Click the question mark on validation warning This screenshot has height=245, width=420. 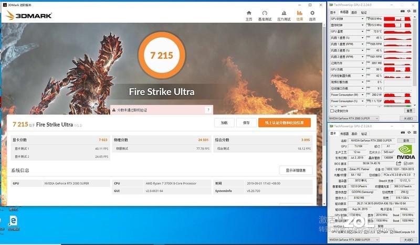[208, 110]
